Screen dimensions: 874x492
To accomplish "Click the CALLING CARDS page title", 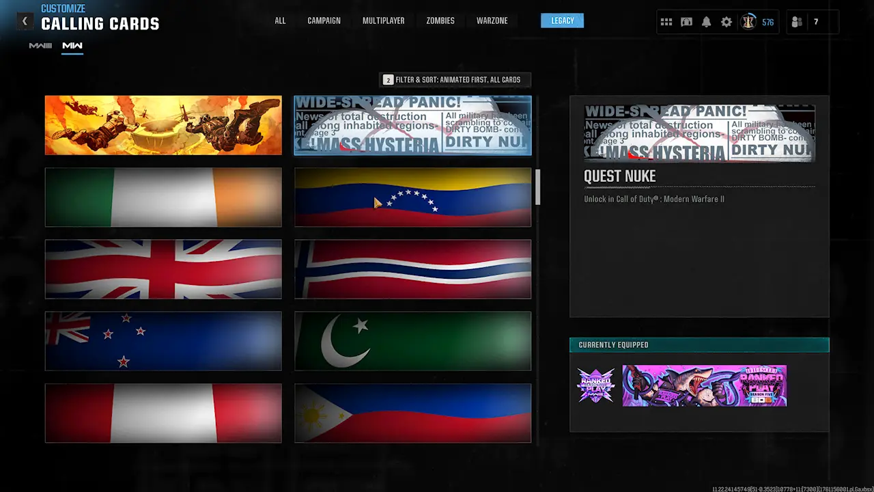I will pos(100,24).
